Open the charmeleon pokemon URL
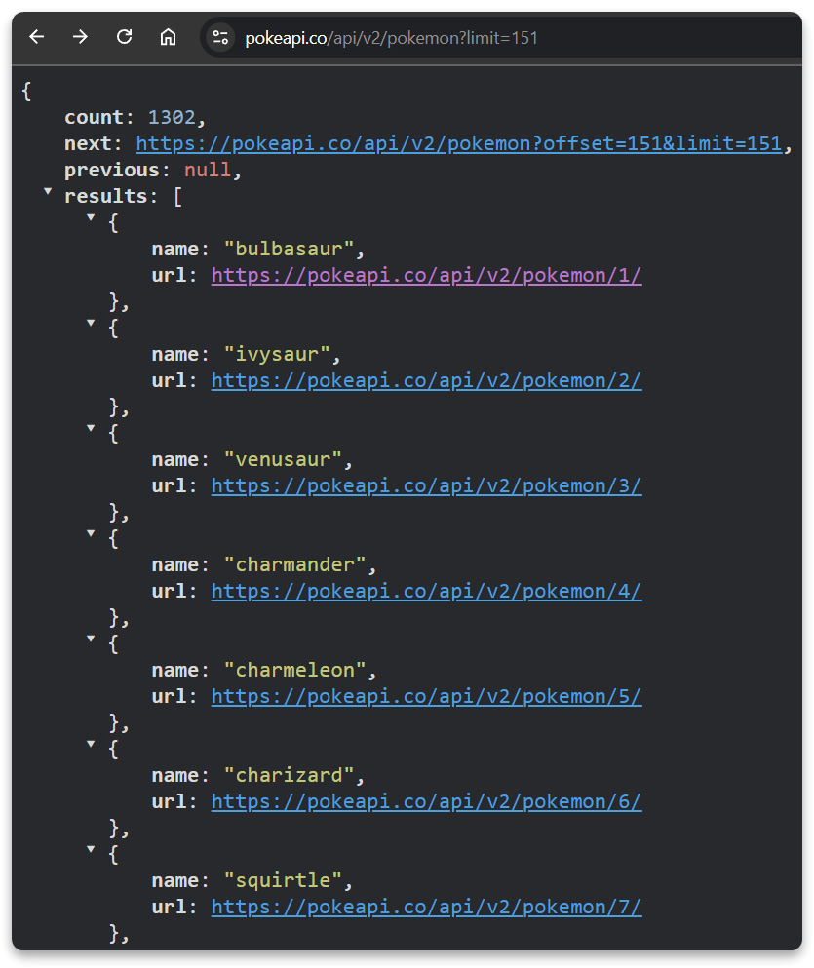Screen dimensions: 814x968 426,696
